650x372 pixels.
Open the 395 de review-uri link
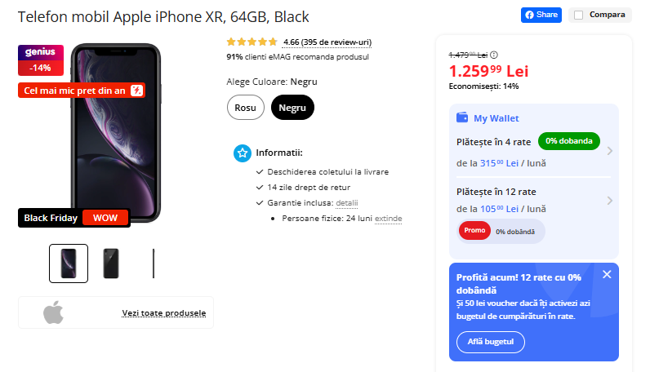tap(336, 42)
